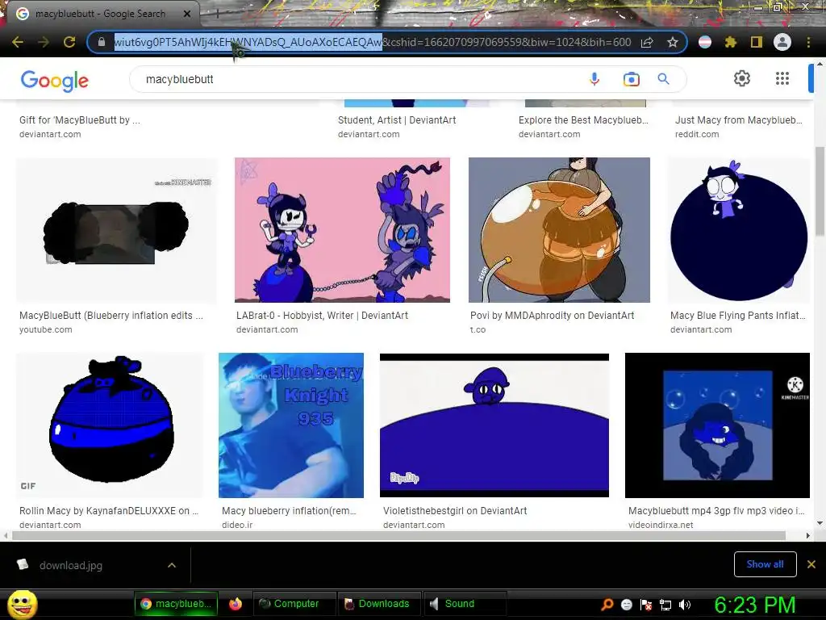Switch to the Downloads taskbar window
The width and height of the screenshot is (826, 620).
point(379,604)
